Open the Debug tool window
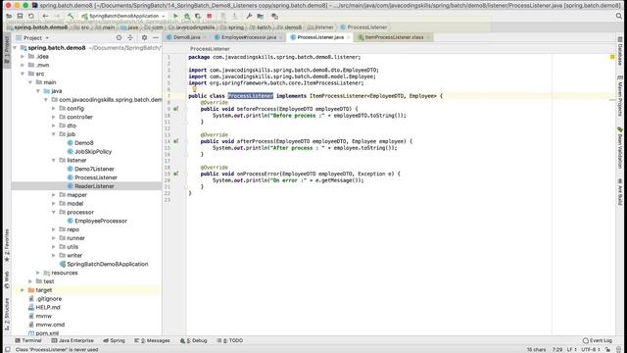 [x=194, y=340]
